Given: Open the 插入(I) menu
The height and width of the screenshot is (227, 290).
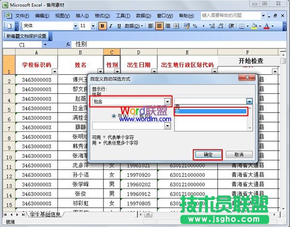Looking at the screenshot, I should (x=82, y=16).
